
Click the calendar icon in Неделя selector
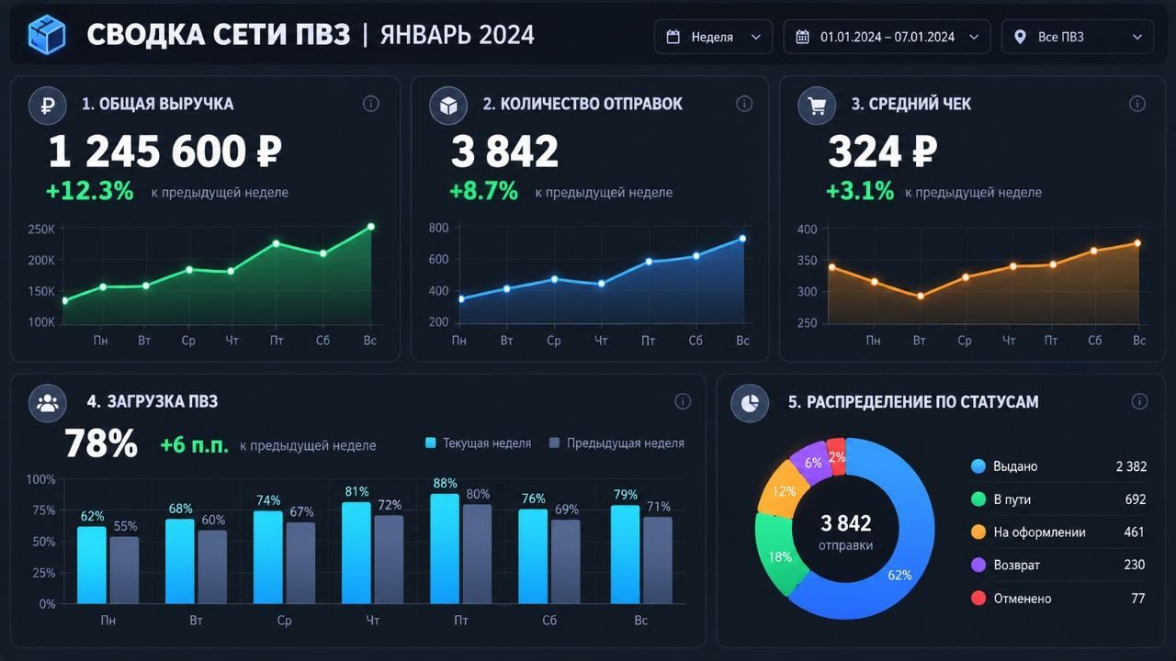(673, 37)
